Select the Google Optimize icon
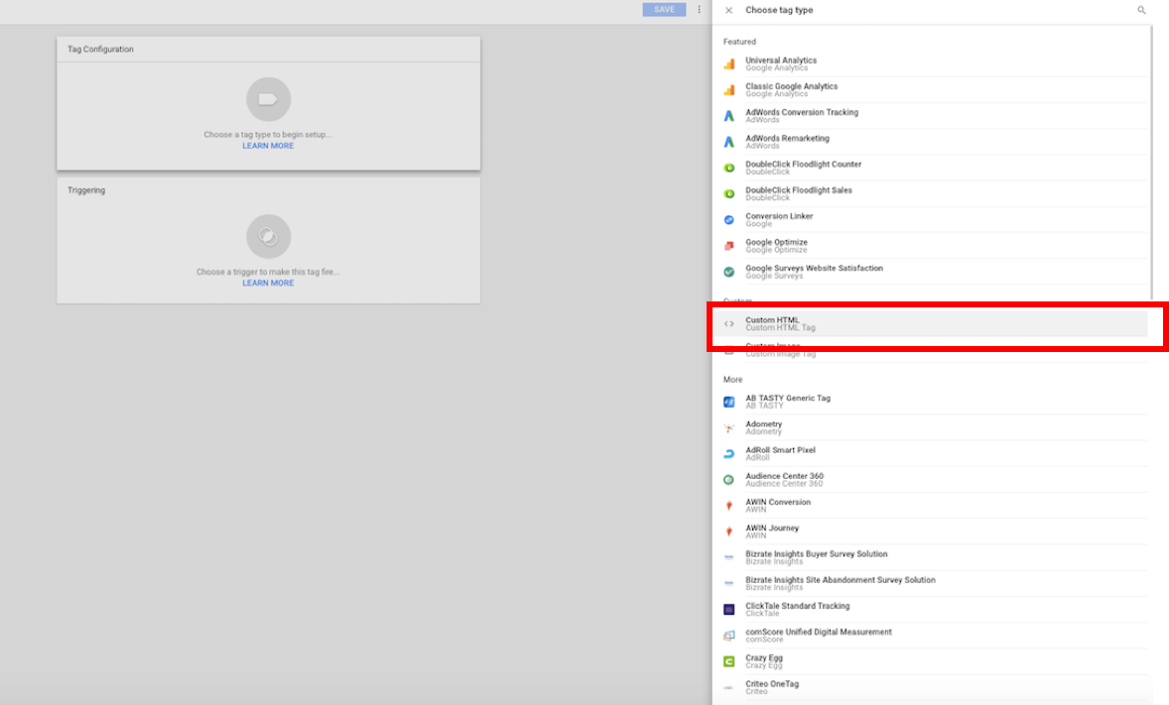 click(x=729, y=246)
